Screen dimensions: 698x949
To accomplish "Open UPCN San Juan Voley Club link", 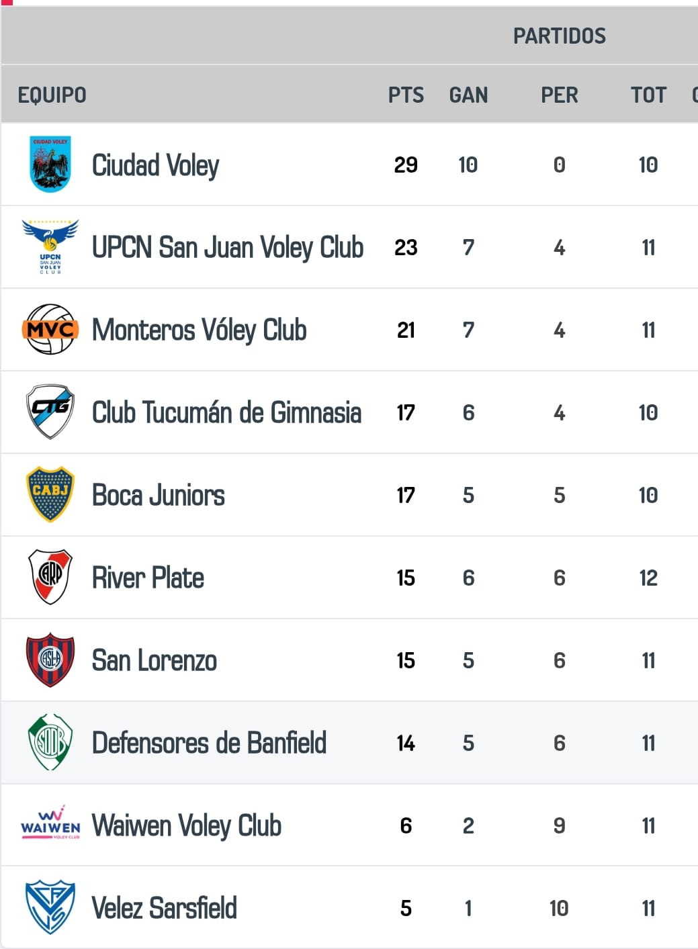I will pos(228,248).
